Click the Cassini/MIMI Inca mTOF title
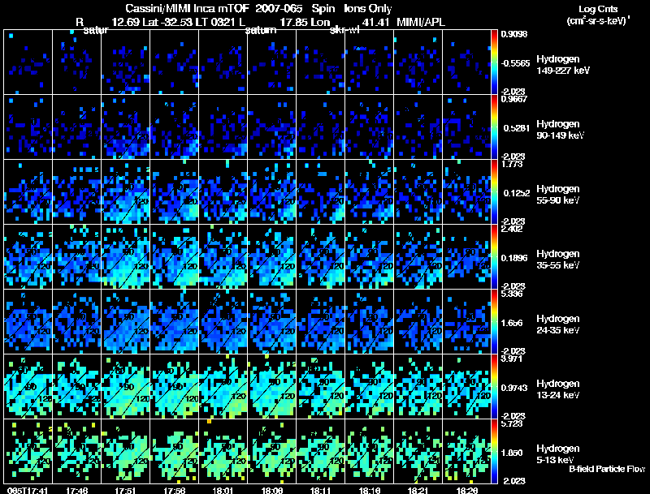Image resolution: width=650 pixels, height=494 pixels. click(187, 9)
